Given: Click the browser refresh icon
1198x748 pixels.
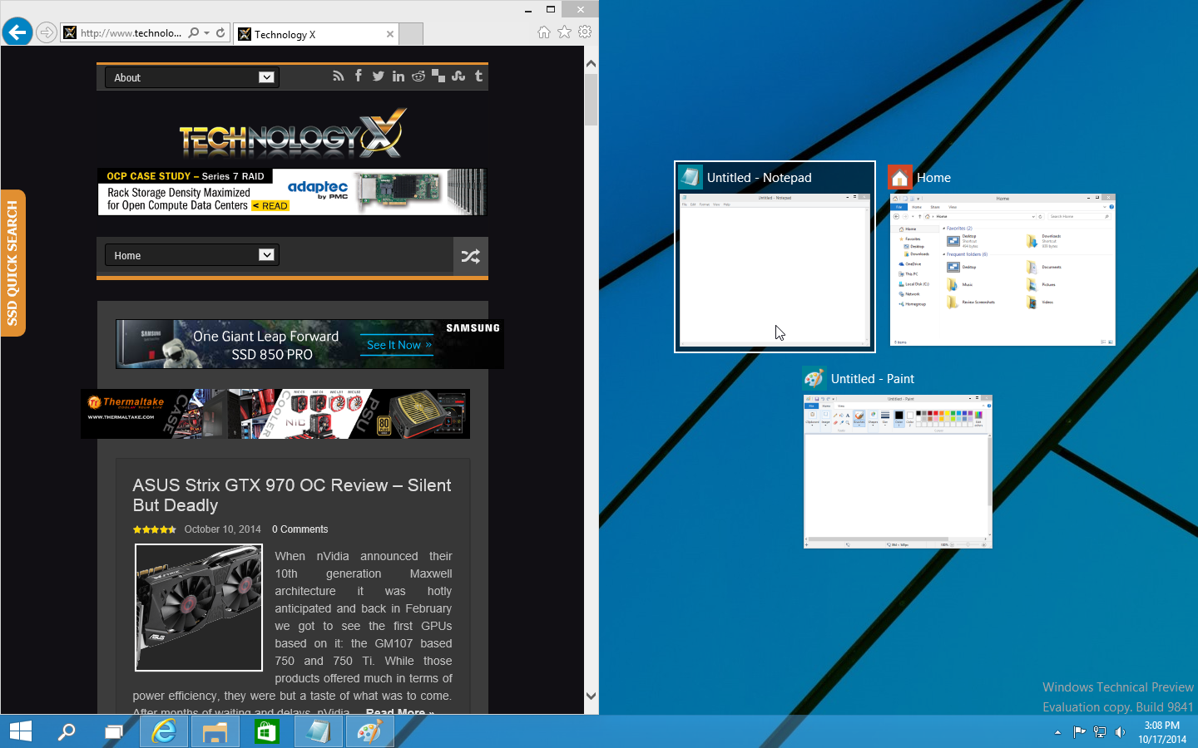Looking at the screenshot, I should click(220, 33).
